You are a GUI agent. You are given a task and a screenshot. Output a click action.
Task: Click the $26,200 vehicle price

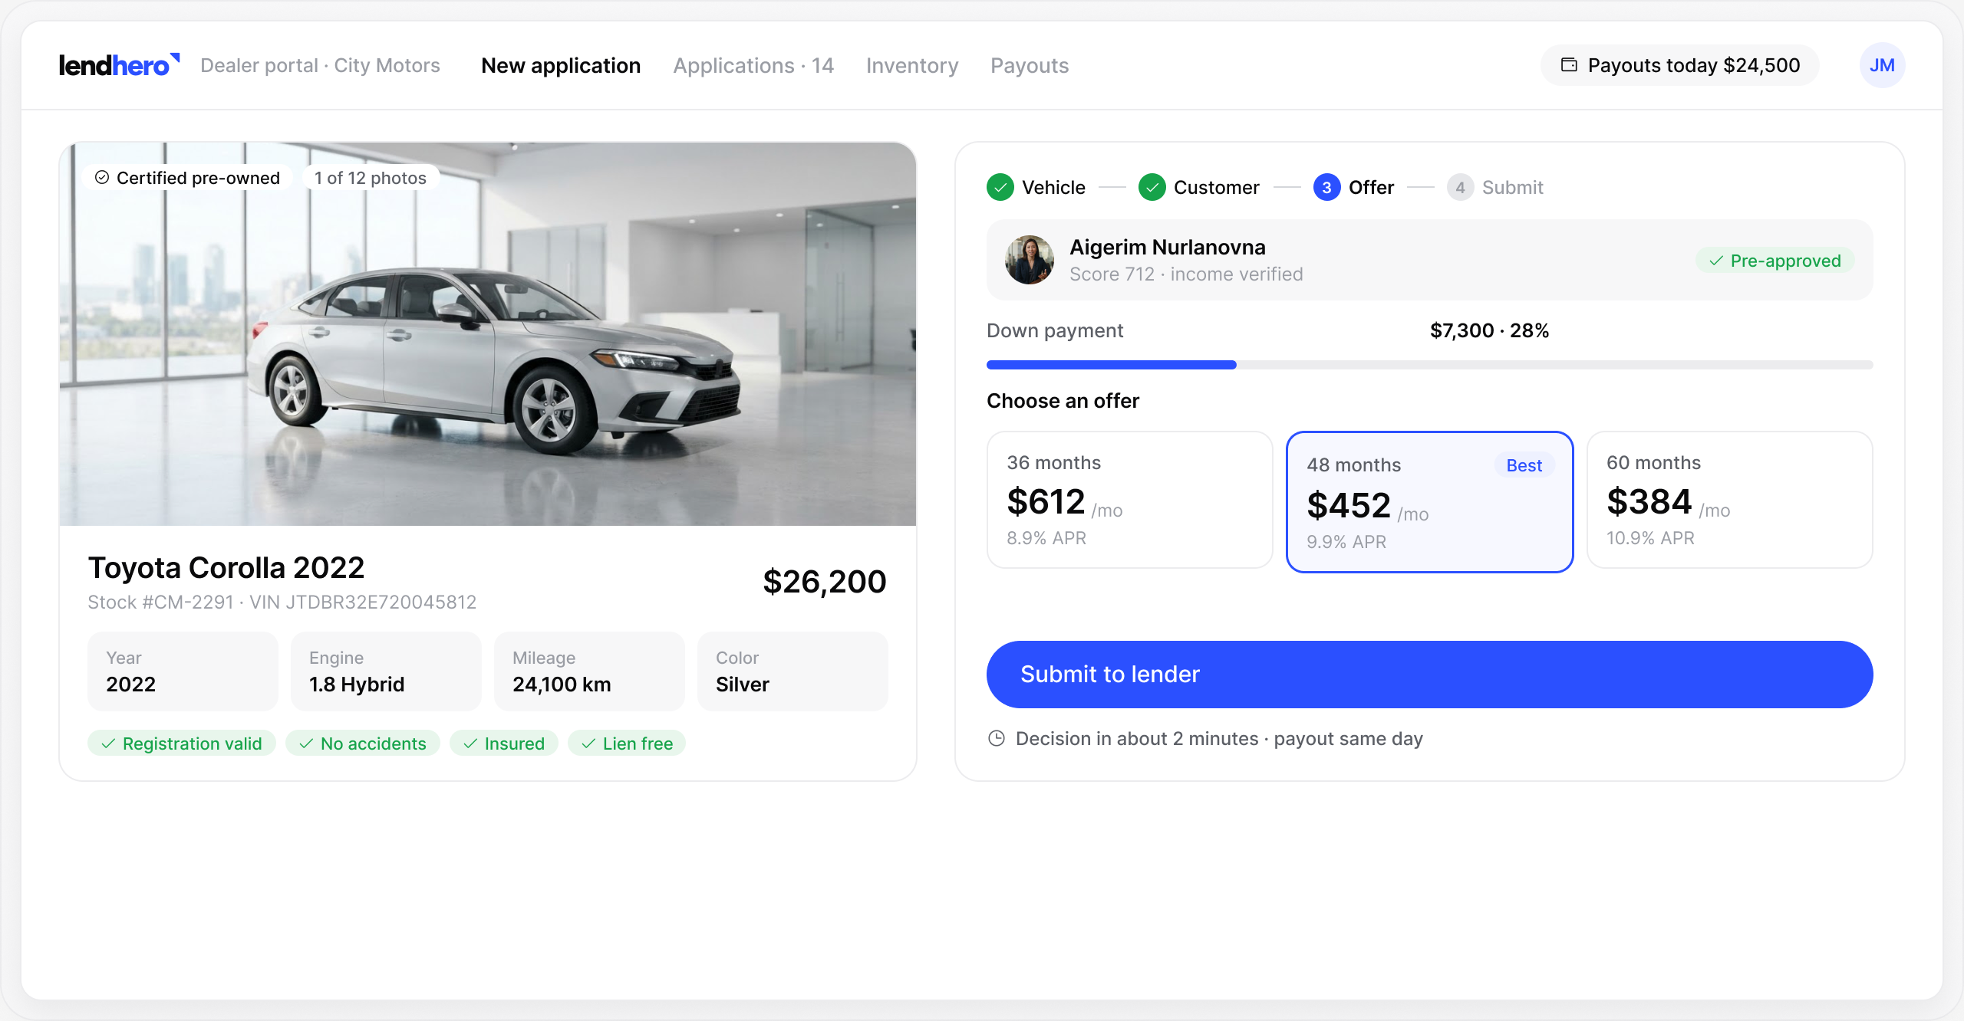tap(825, 582)
